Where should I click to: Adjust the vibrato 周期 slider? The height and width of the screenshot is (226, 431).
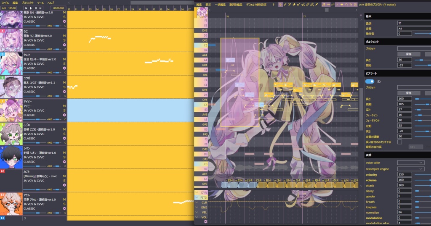pyautogui.click(x=422, y=104)
